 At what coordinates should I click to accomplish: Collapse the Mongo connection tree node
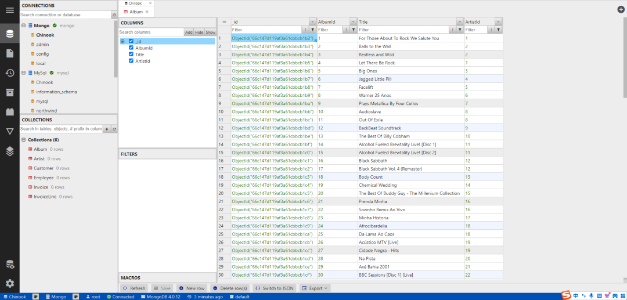pos(23,26)
